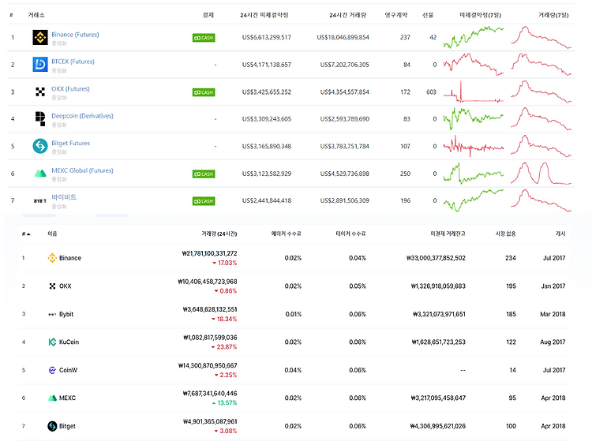592x441 pixels.
Task: Click the CoinW logo icon
Action: 52,370
